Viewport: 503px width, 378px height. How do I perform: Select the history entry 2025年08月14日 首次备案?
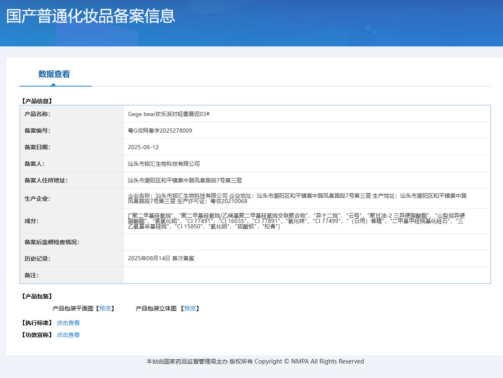click(161, 258)
